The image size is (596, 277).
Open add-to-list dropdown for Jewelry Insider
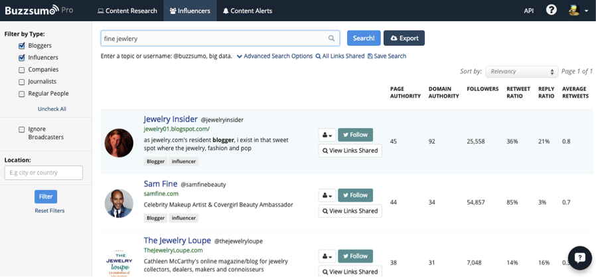coord(327,135)
